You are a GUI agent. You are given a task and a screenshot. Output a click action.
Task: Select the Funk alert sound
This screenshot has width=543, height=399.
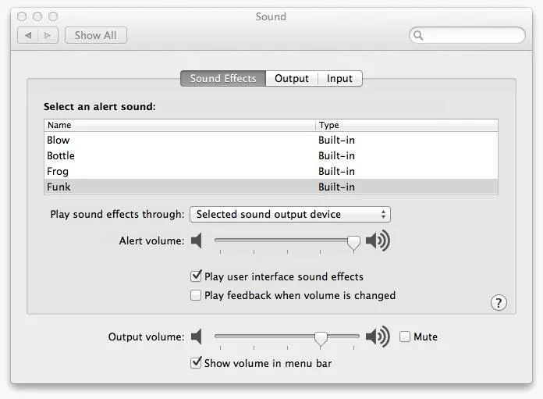click(x=271, y=187)
